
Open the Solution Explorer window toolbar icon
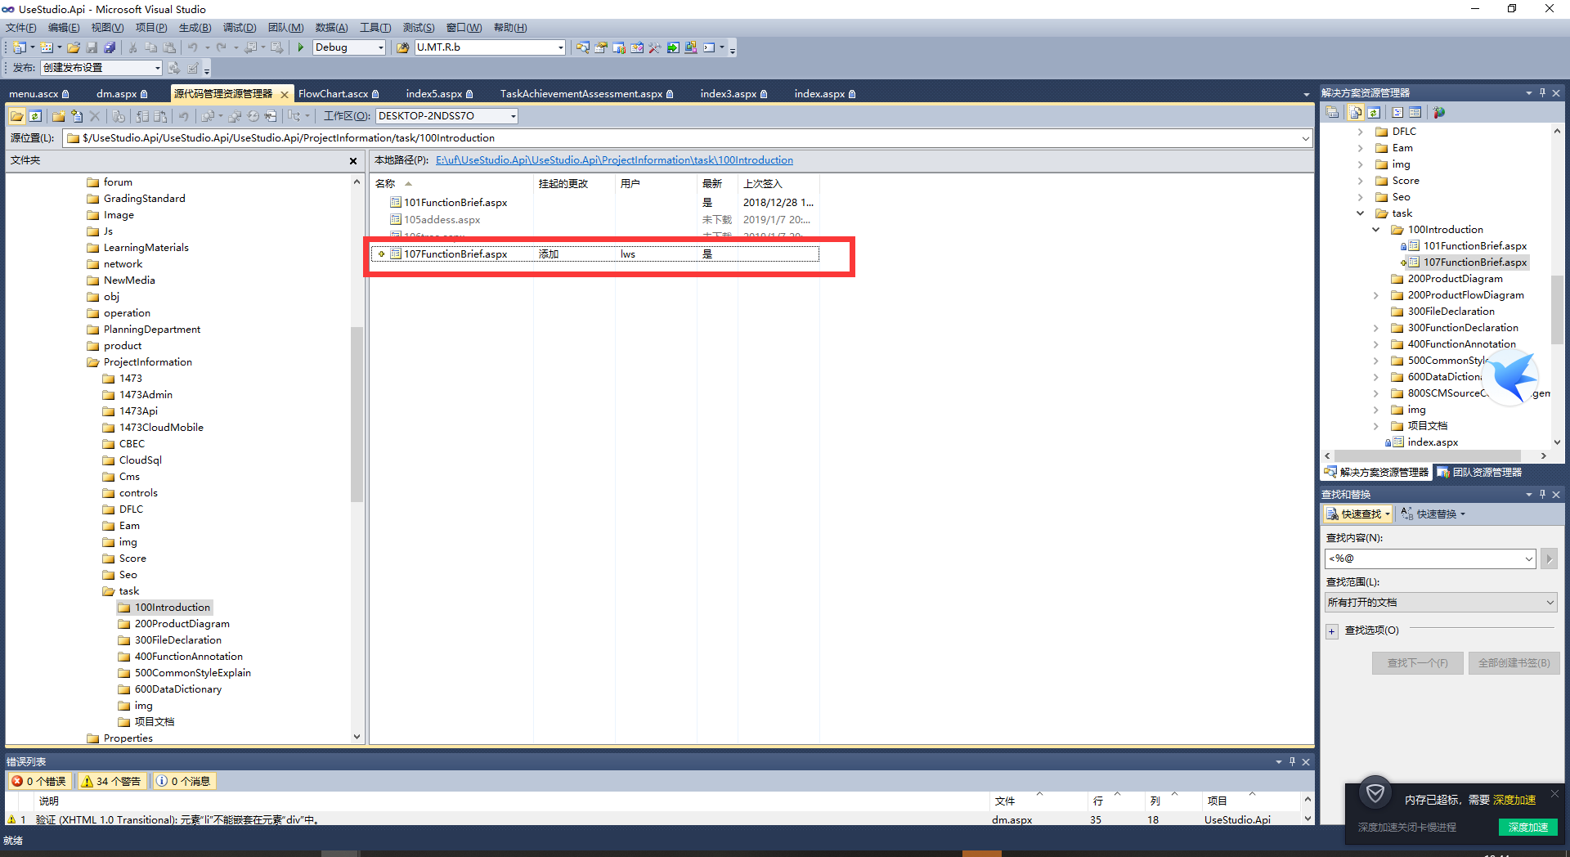tap(582, 47)
